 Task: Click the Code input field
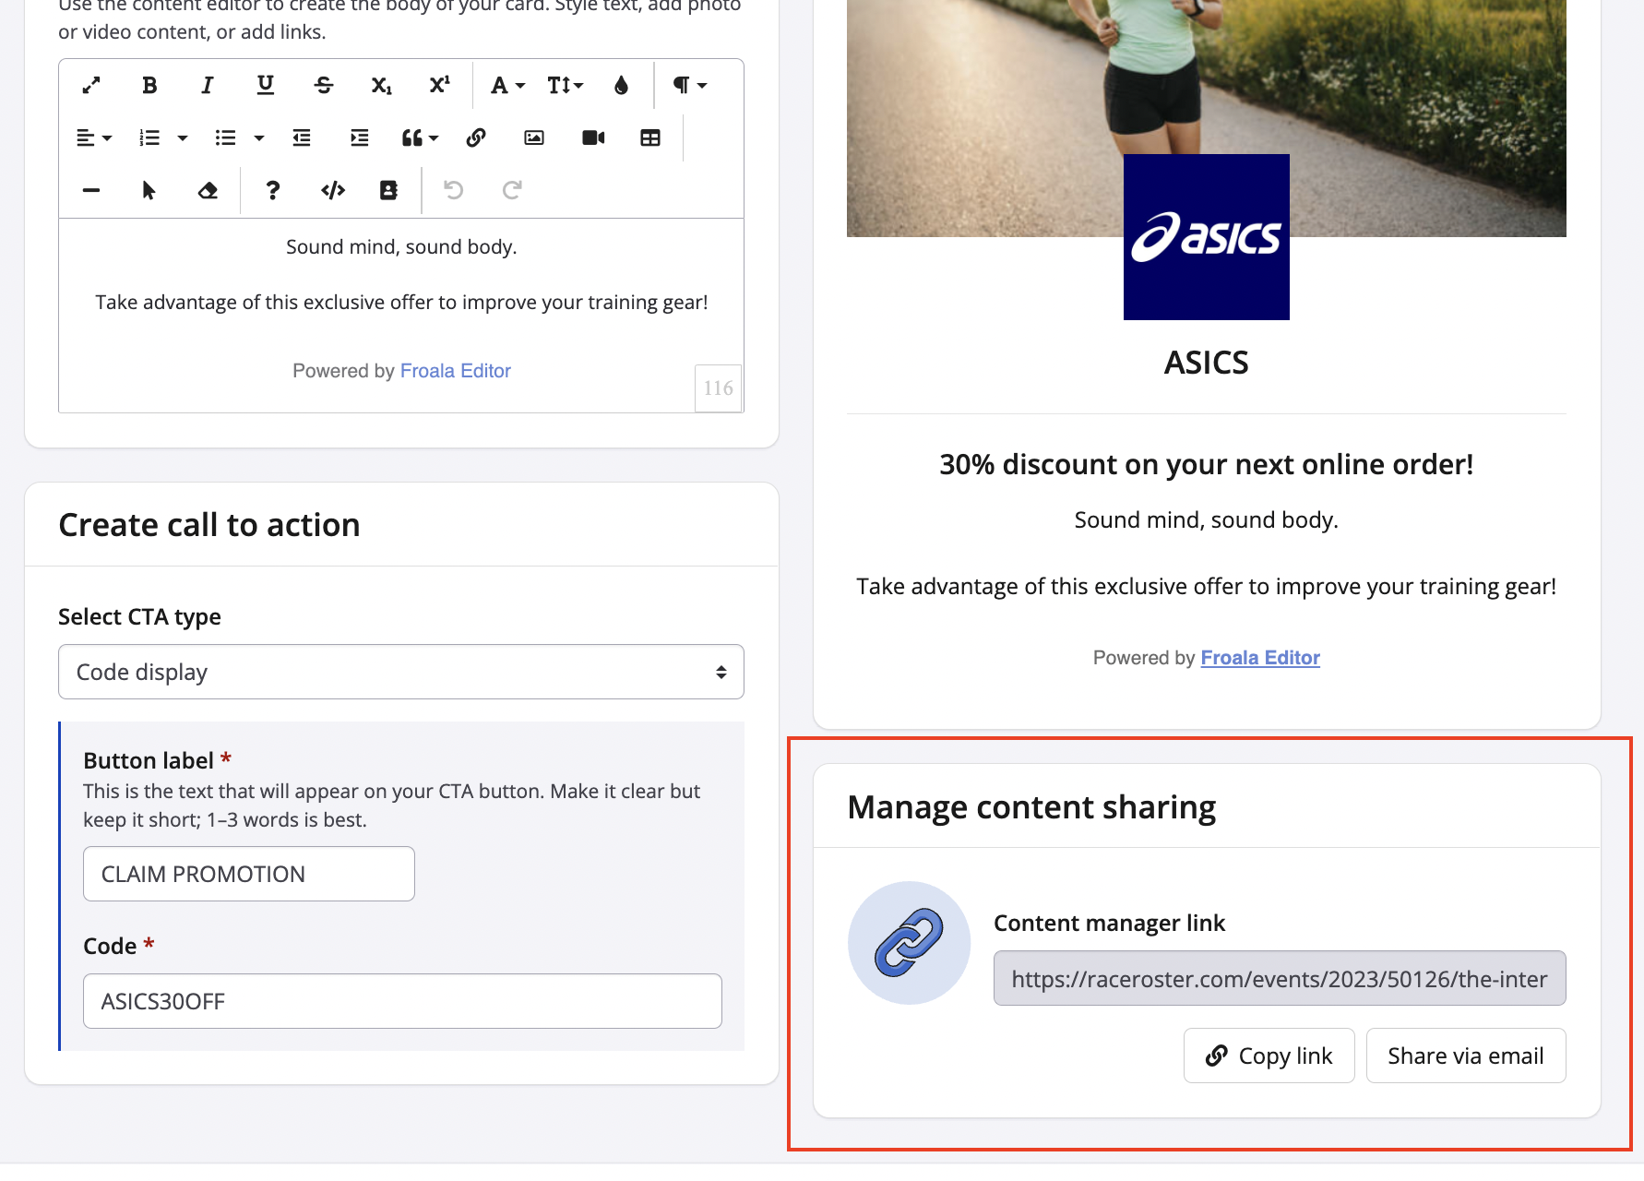[402, 1001]
